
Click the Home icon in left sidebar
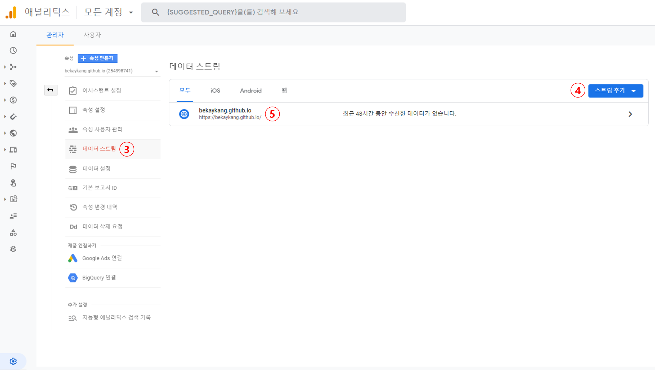pyautogui.click(x=13, y=34)
